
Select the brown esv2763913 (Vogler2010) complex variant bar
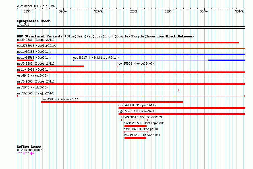(131, 48)
